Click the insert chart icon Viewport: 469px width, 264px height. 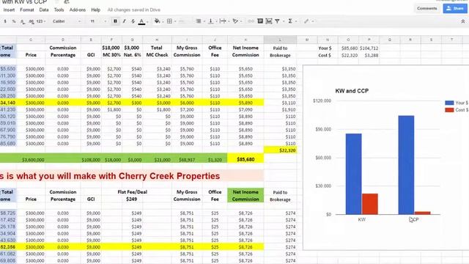click(269, 21)
